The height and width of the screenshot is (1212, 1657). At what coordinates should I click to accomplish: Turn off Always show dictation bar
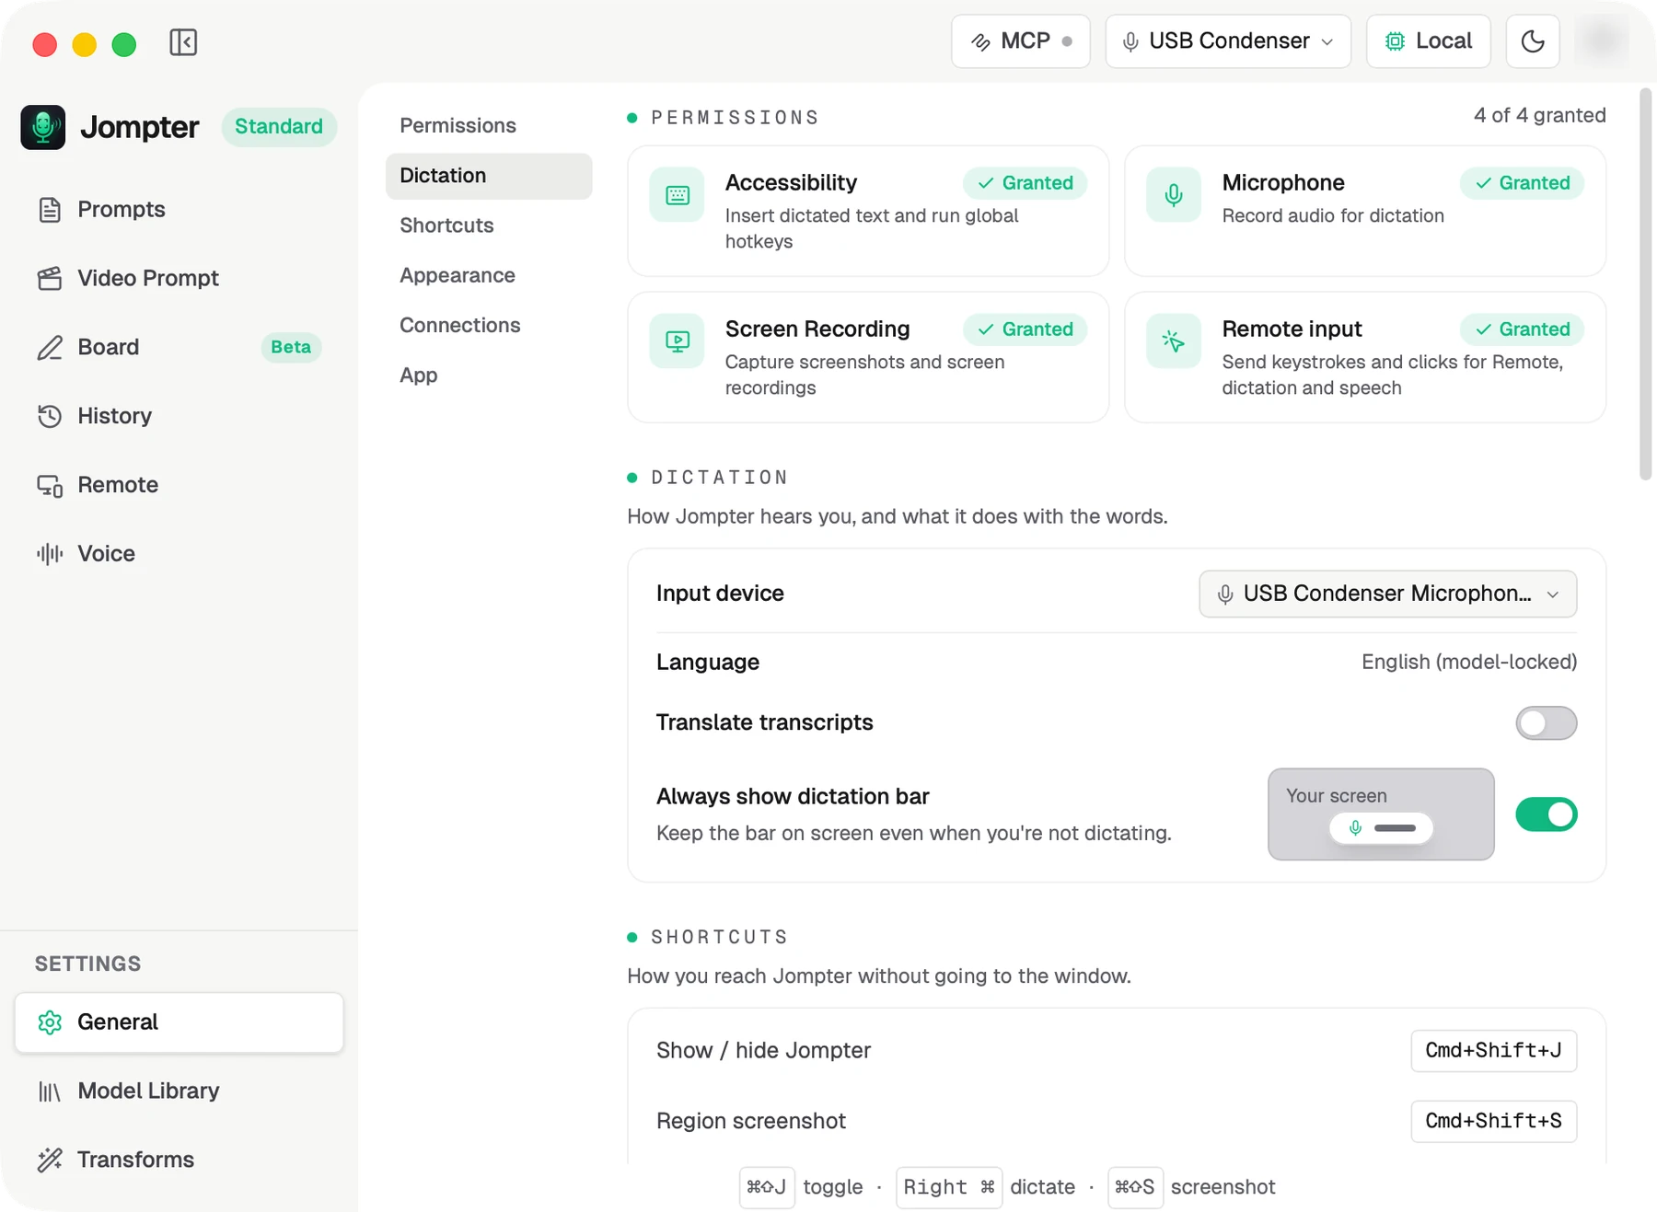point(1547,814)
